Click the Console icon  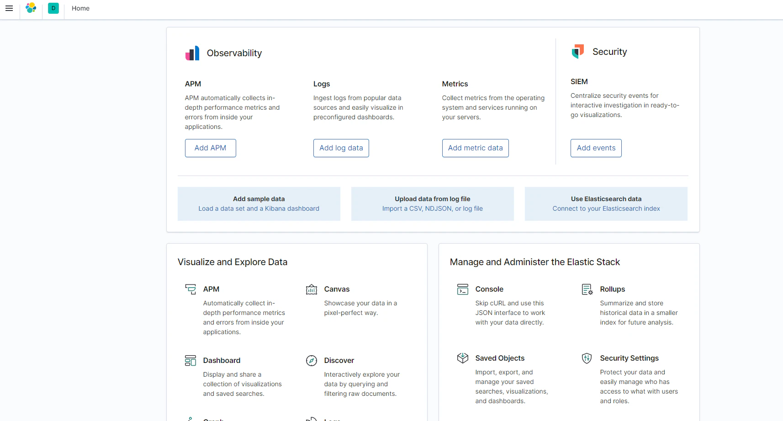[x=463, y=289]
